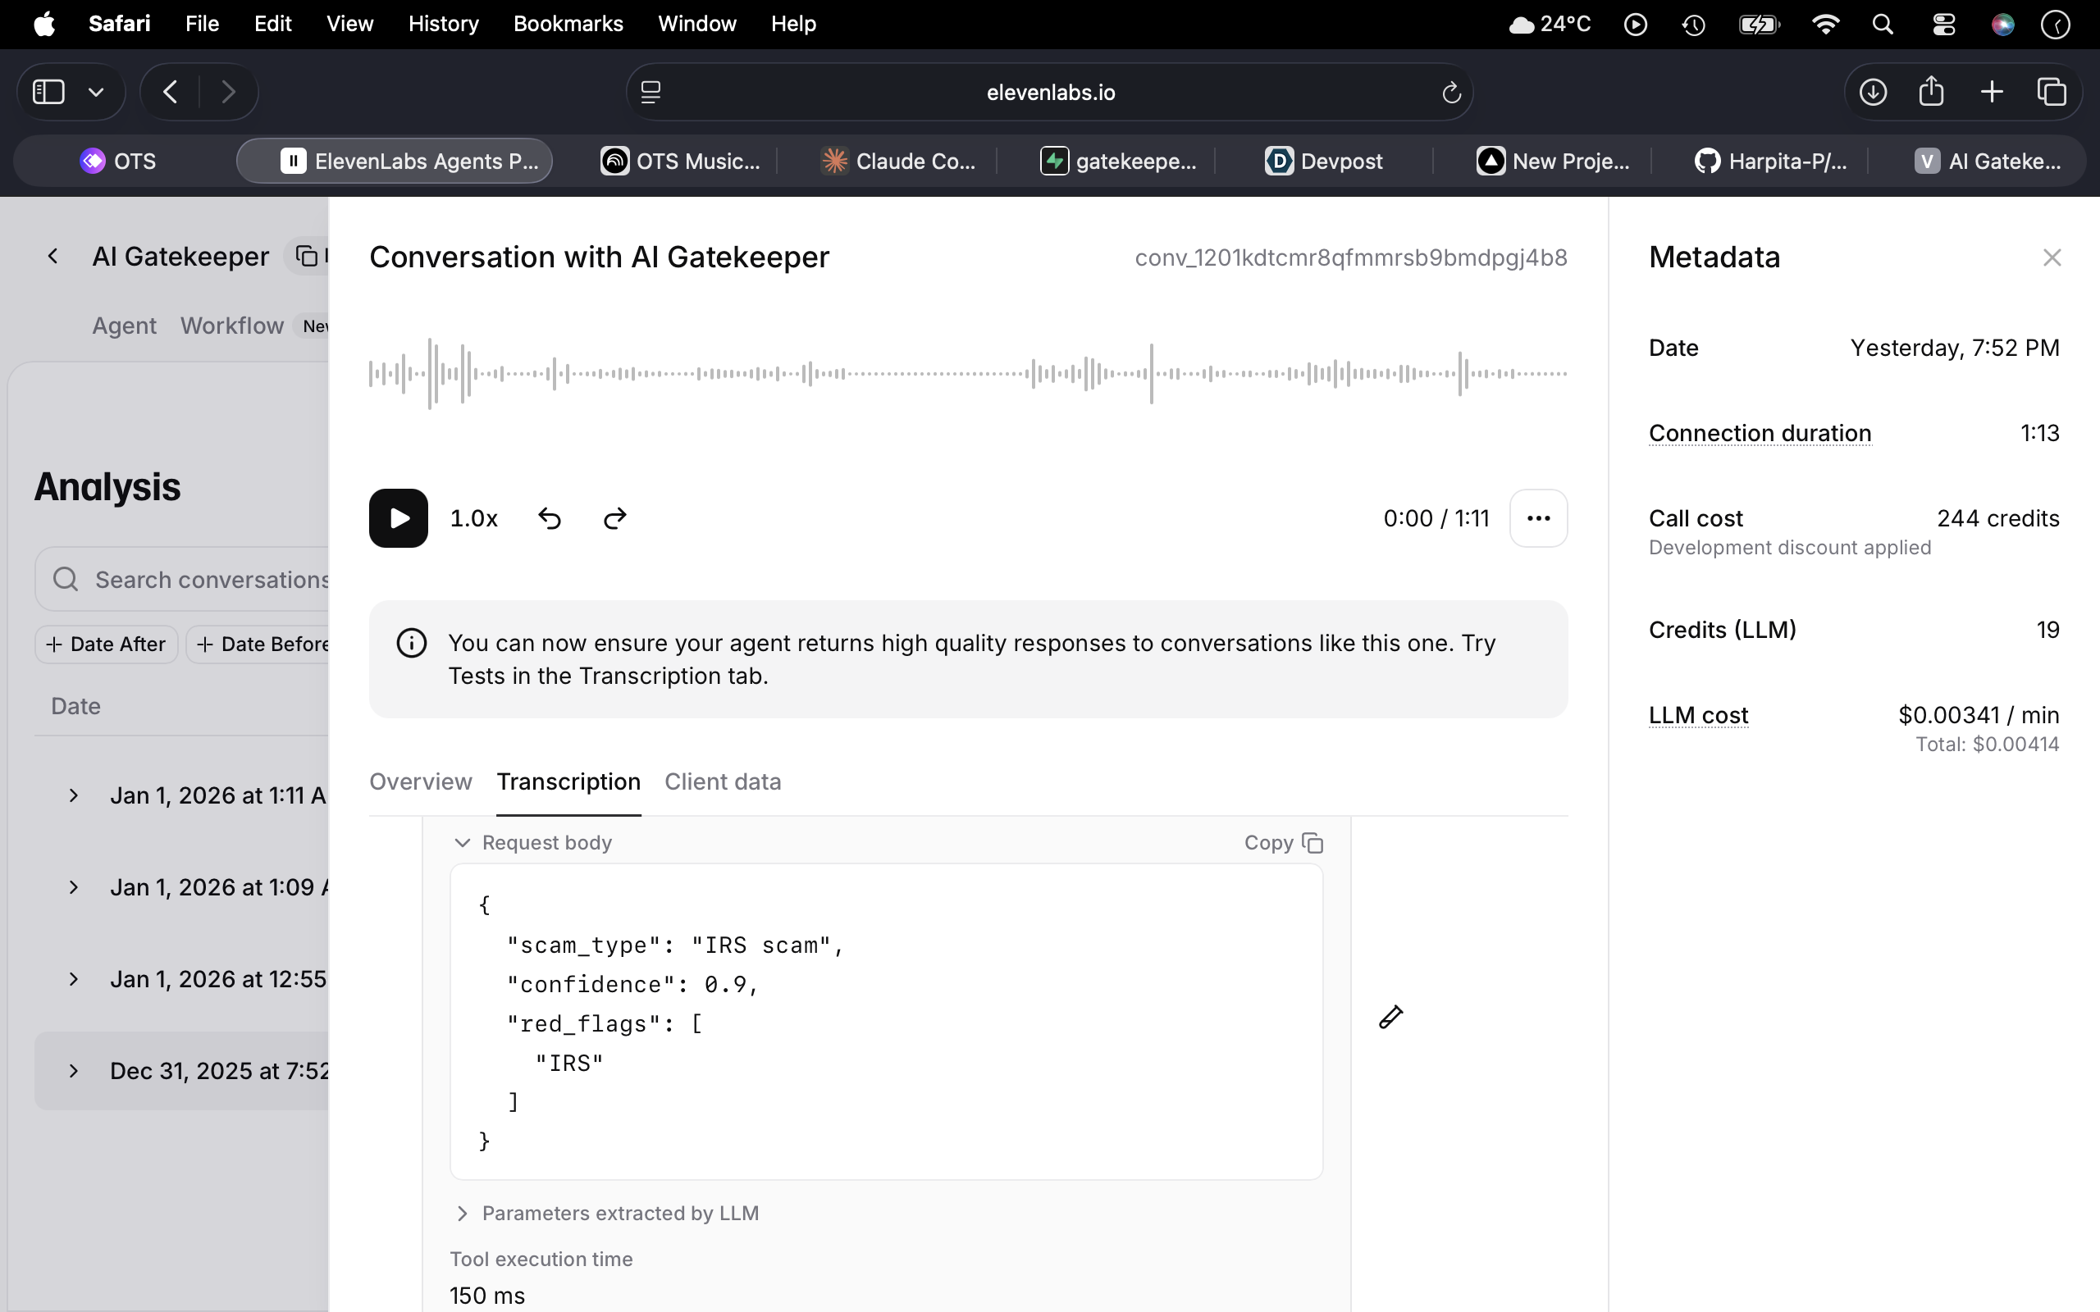Focus the Search conversations field

(182, 579)
